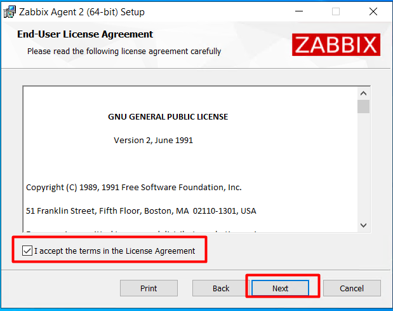Click the Zabbix installer icon in title bar

point(9,12)
